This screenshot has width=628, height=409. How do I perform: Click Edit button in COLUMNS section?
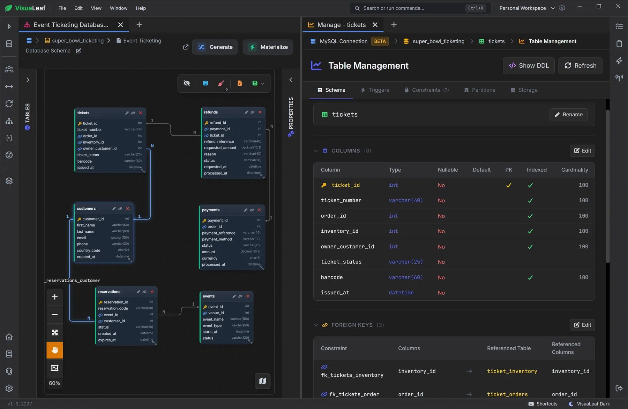582,151
